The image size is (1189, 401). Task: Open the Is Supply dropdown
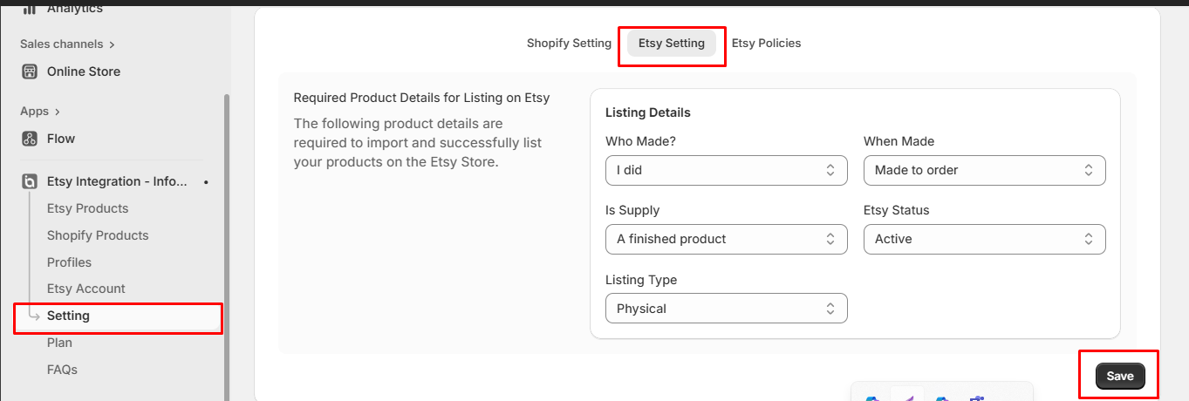(726, 239)
